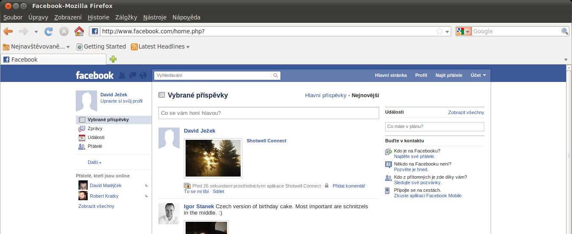Open Události in left sidebar

(96, 137)
